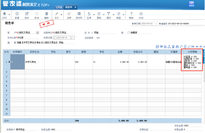Click the 存货全名 column header
Image resolution: width=205 pixels, height=133 pixels.
34,52
